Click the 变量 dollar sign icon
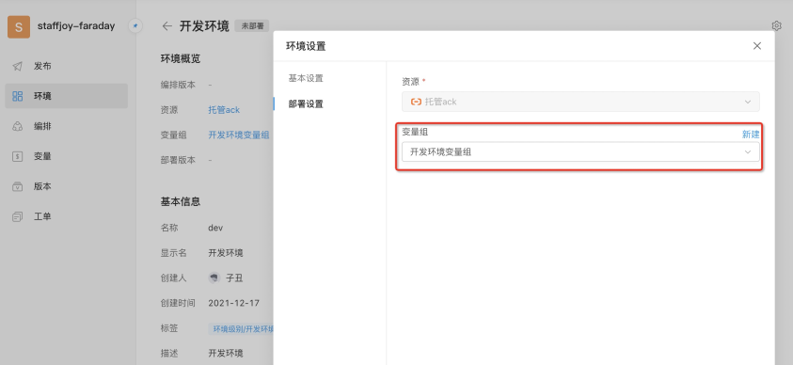793x365 pixels. (18, 156)
